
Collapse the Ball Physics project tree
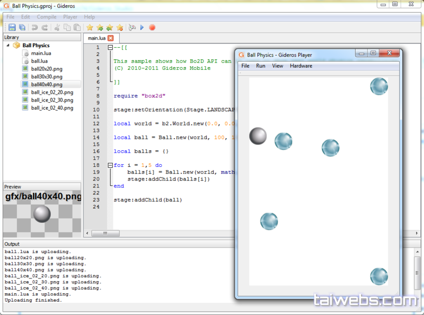[8, 46]
